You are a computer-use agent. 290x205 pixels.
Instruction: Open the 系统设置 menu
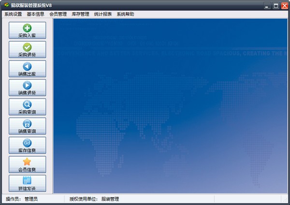13,14
